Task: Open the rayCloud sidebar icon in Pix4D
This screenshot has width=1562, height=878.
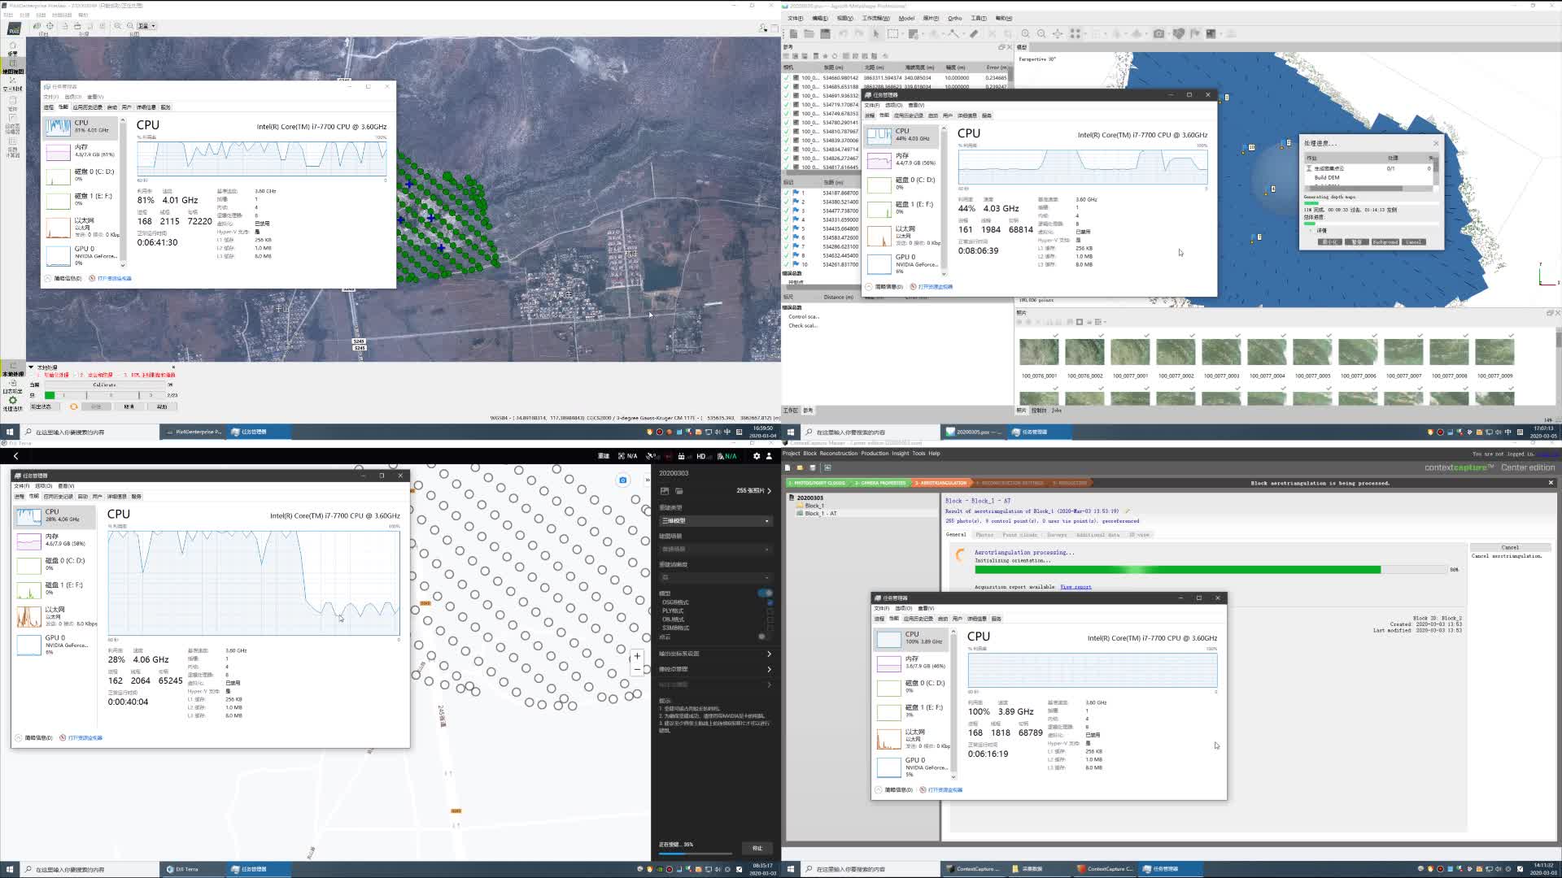Action: pos(12,82)
